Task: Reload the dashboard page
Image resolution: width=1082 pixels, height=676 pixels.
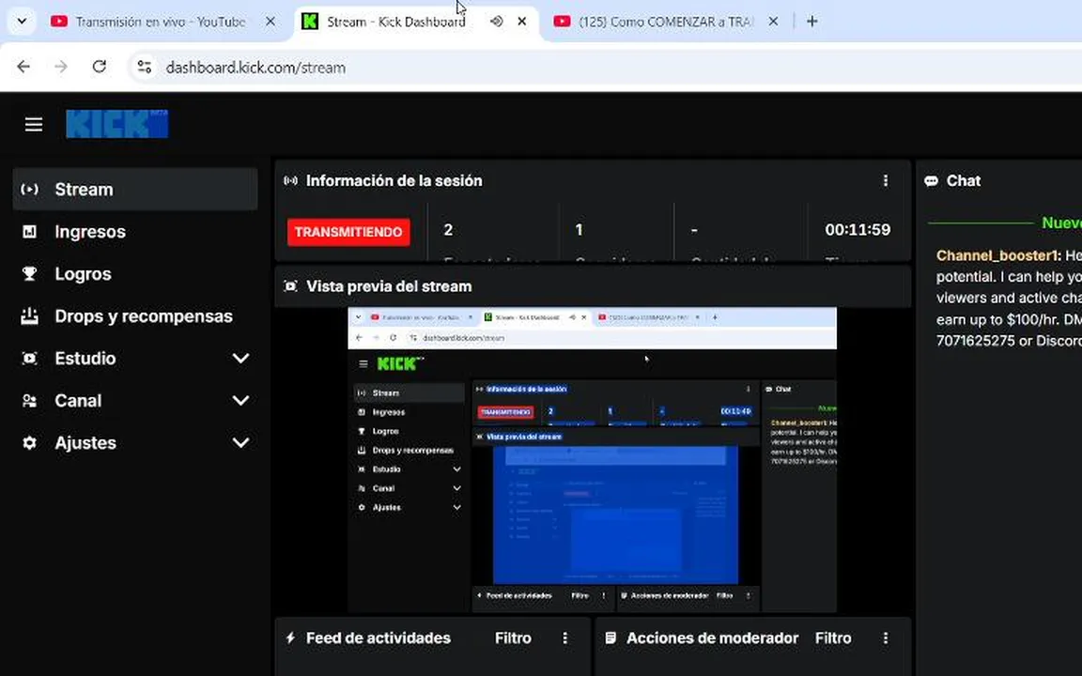Action: [x=100, y=67]
